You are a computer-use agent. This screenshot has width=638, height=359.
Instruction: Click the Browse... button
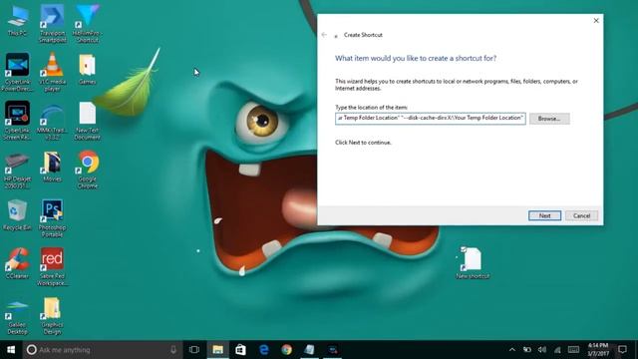pos(549,119)
